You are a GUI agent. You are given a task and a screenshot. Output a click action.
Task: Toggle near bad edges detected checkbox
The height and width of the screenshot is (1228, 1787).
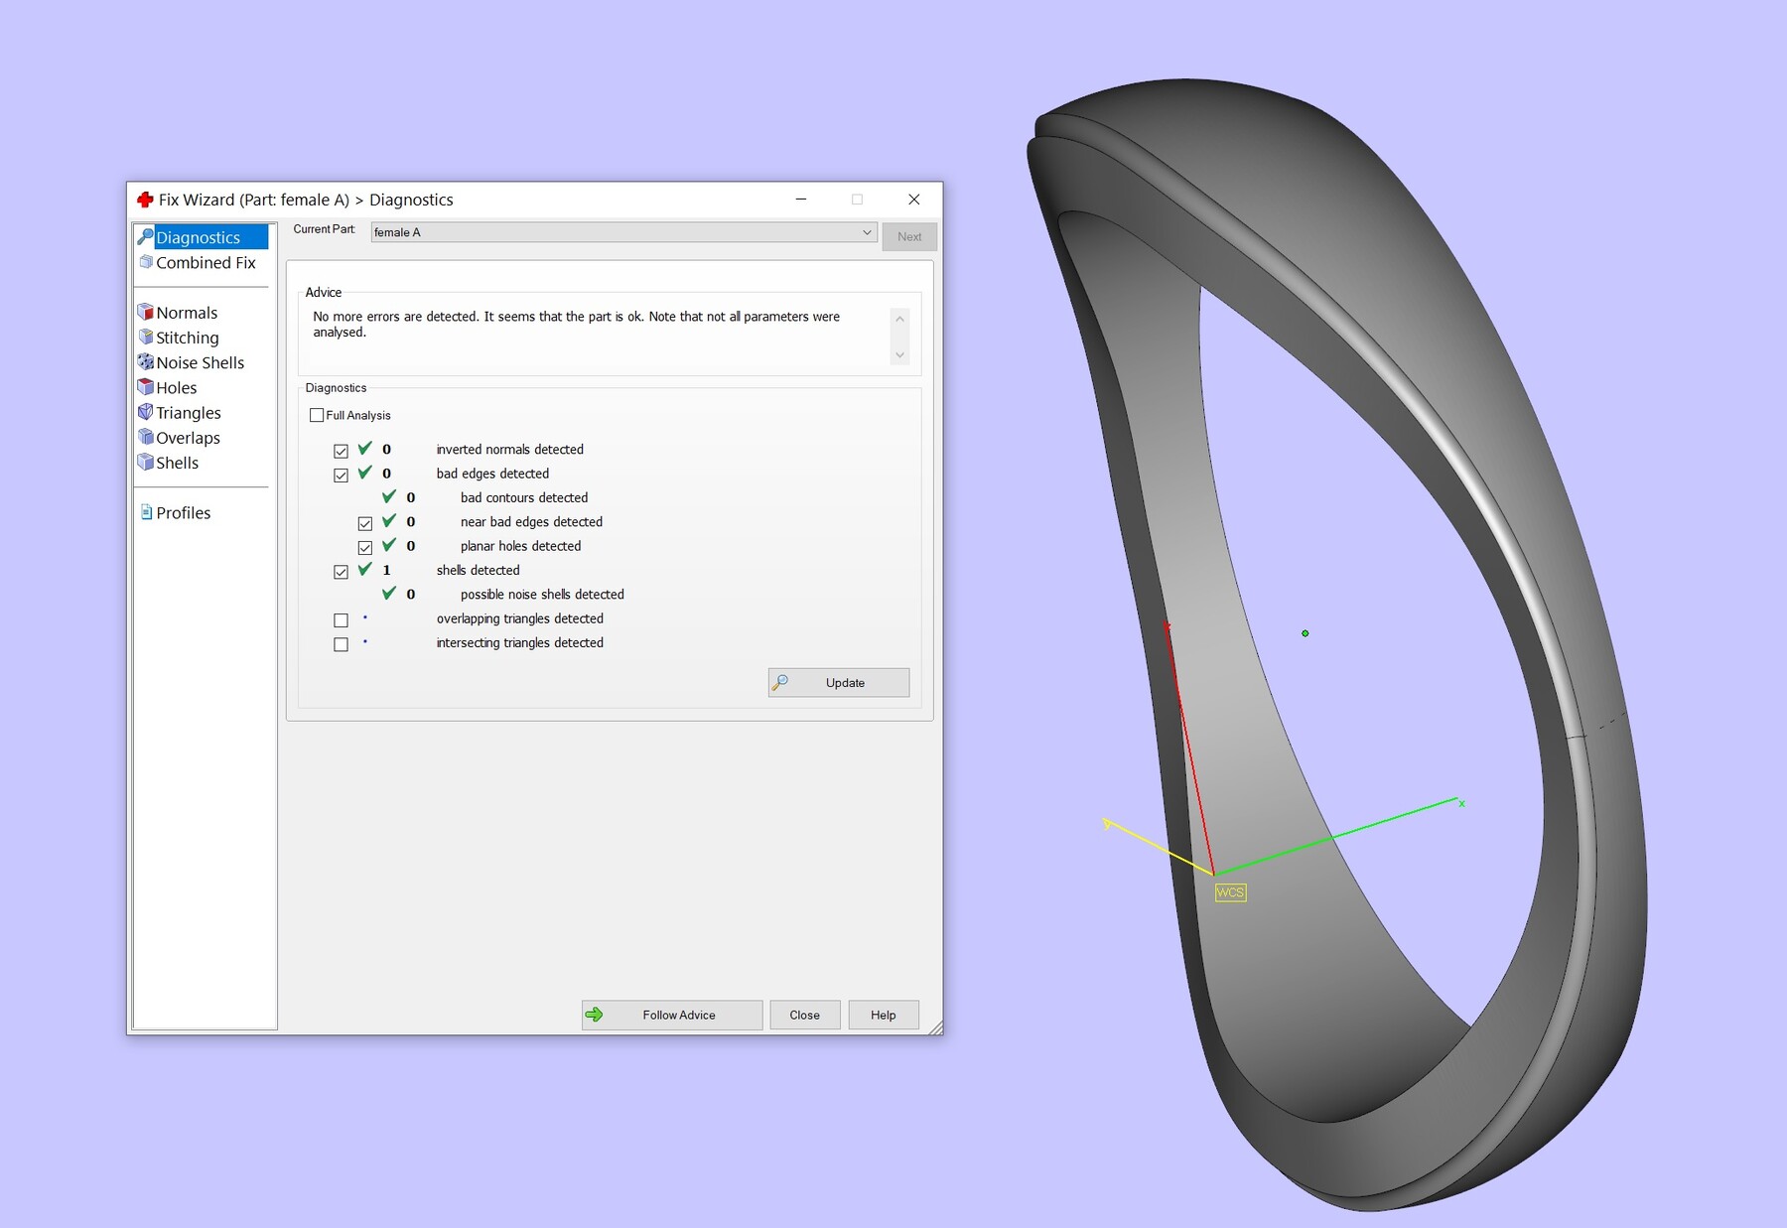365,523
